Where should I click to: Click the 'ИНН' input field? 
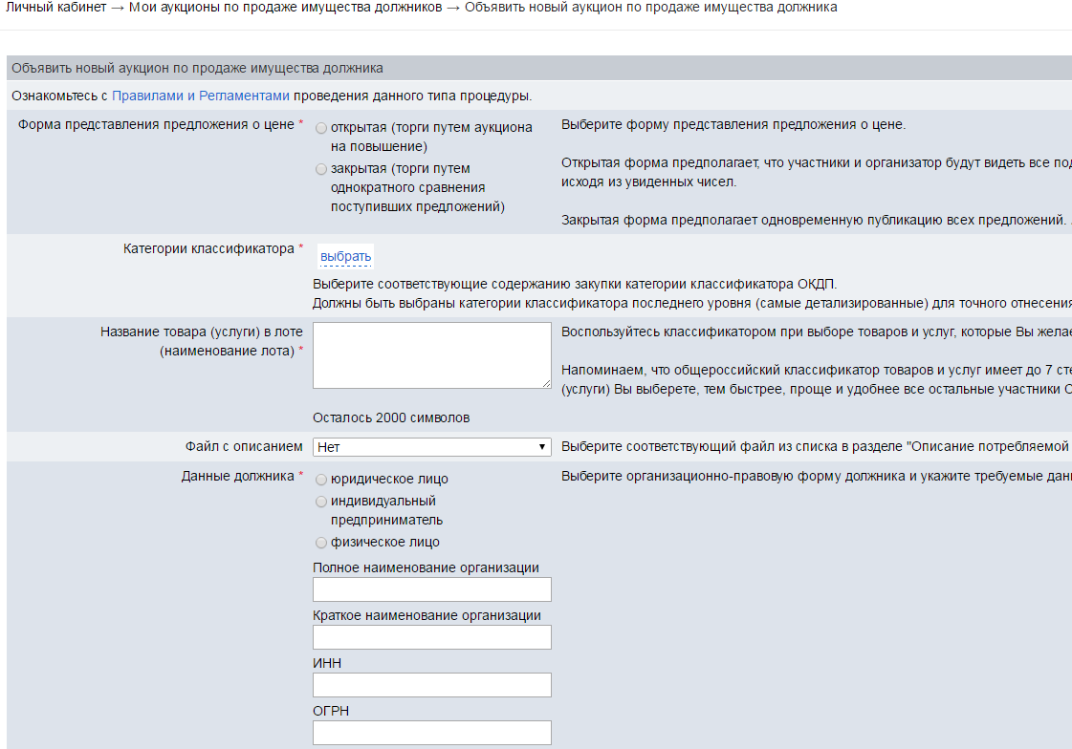pyautogui.click(x=431, y=685)
